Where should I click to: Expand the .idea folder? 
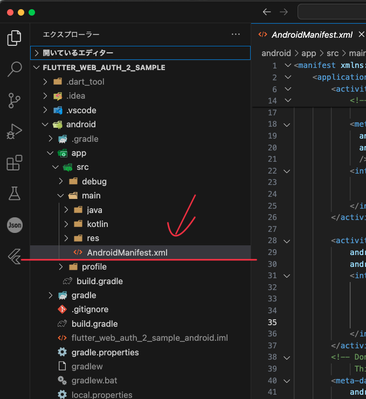[140, 96]
